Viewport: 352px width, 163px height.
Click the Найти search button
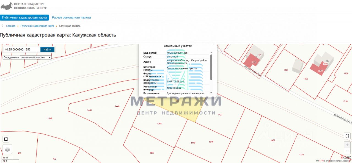pyautogui.click(x=47, y=49)
